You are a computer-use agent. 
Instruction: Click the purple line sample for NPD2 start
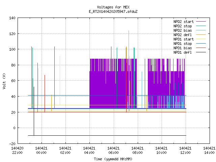click(x=201, y=22)
